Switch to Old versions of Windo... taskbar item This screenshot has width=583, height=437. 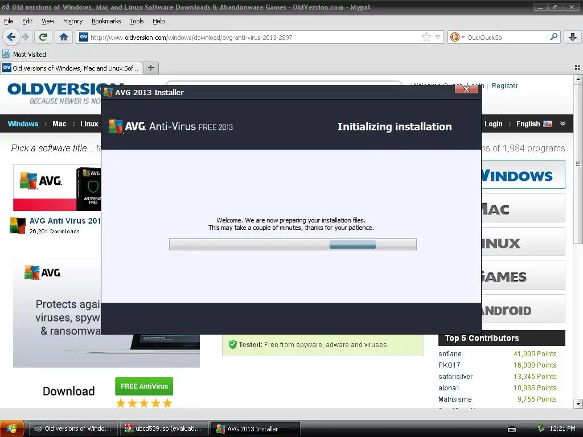click(x=73, y=428)
